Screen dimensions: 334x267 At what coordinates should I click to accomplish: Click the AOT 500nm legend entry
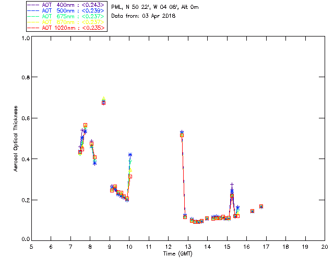pyautogui.click(x=66, y=10)
